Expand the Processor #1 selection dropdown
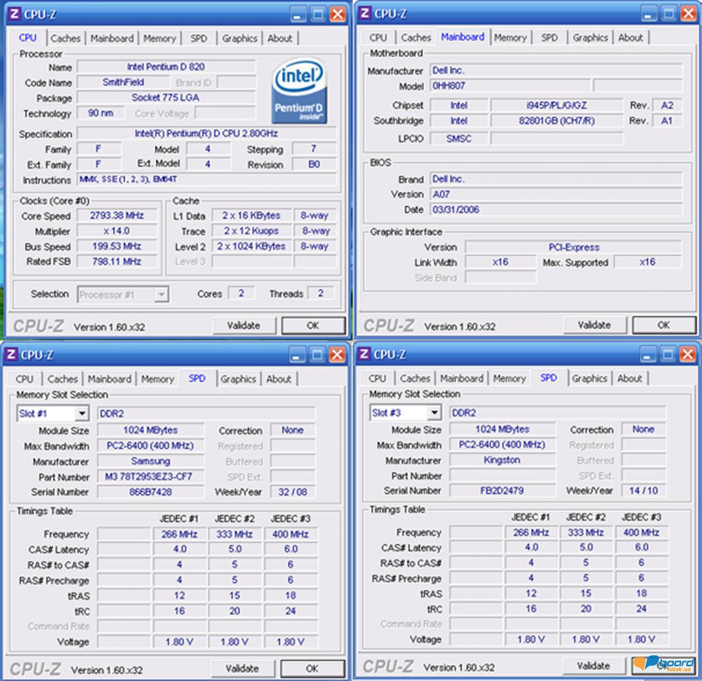Image resolution: width=702 pixels, height=681 pixels. coord(161,294)
